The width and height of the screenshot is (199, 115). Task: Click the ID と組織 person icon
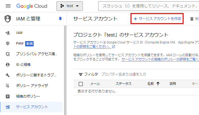coord(8,65)
